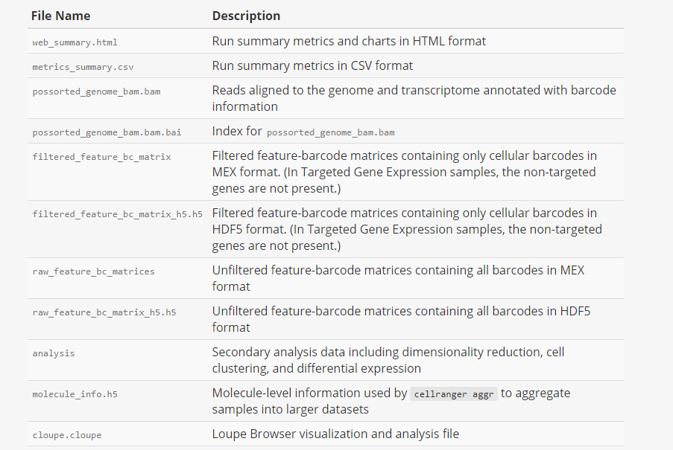The width and height of the screenshot is (673, 450).
Task: Select the filtered_feature_bc_matrix file name
Action: pos(101,157)
